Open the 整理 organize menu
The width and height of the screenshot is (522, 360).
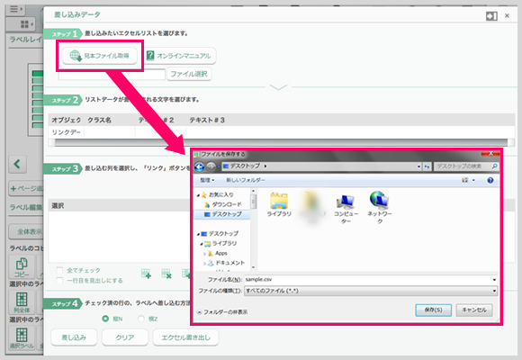pos(207,180)
